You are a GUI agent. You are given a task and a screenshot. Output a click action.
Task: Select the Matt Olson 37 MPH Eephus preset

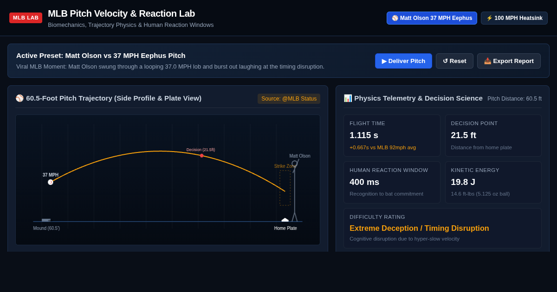432,18
